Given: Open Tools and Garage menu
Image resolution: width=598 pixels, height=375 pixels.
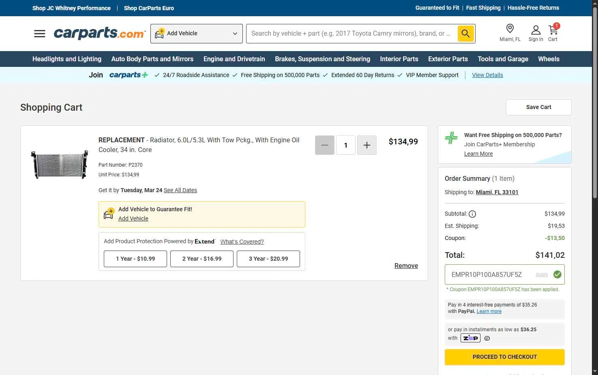Looking at the screenshot, I should (503, 59).
